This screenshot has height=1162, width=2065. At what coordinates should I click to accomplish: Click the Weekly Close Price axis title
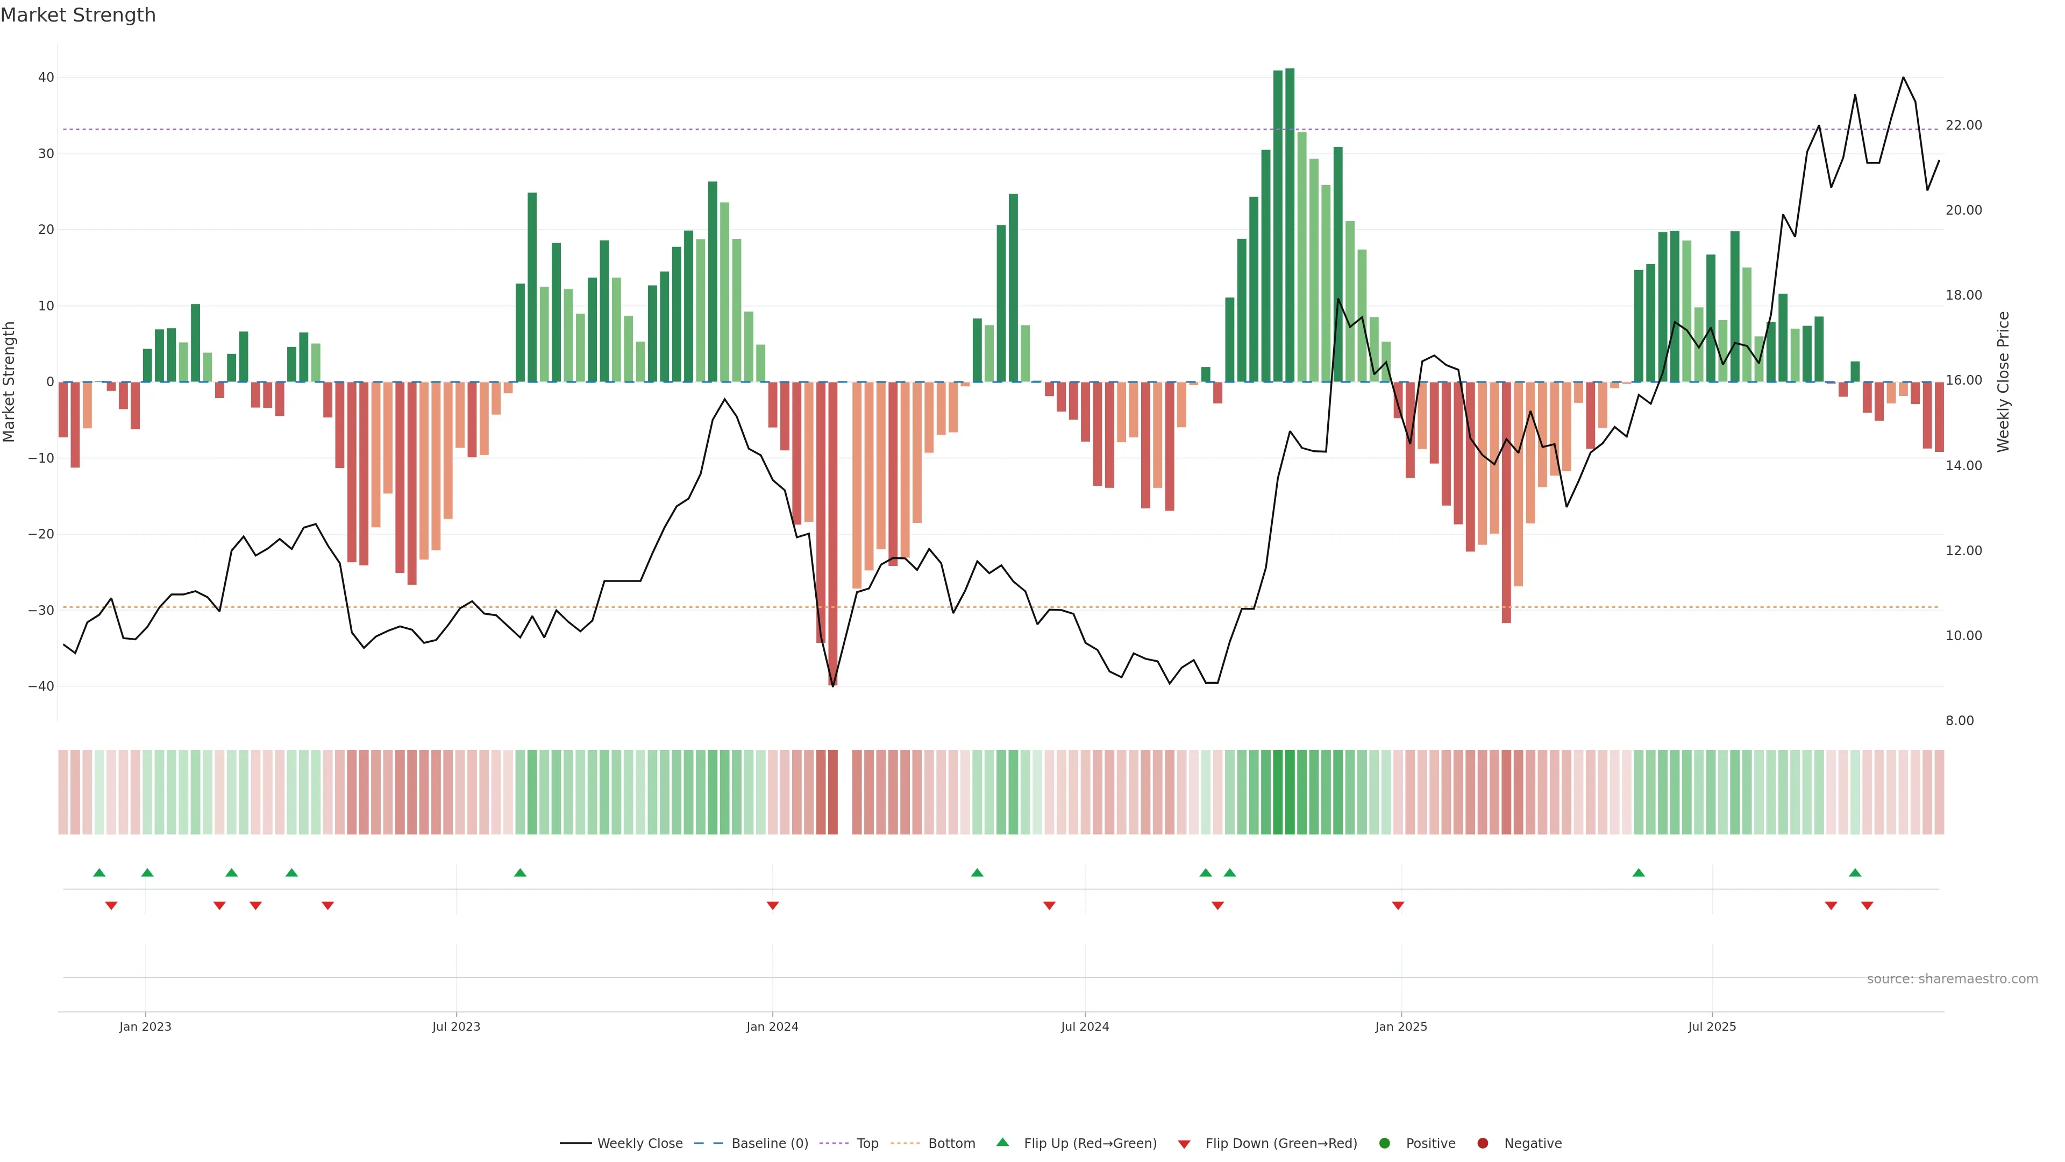click(x=2003, y=382)
